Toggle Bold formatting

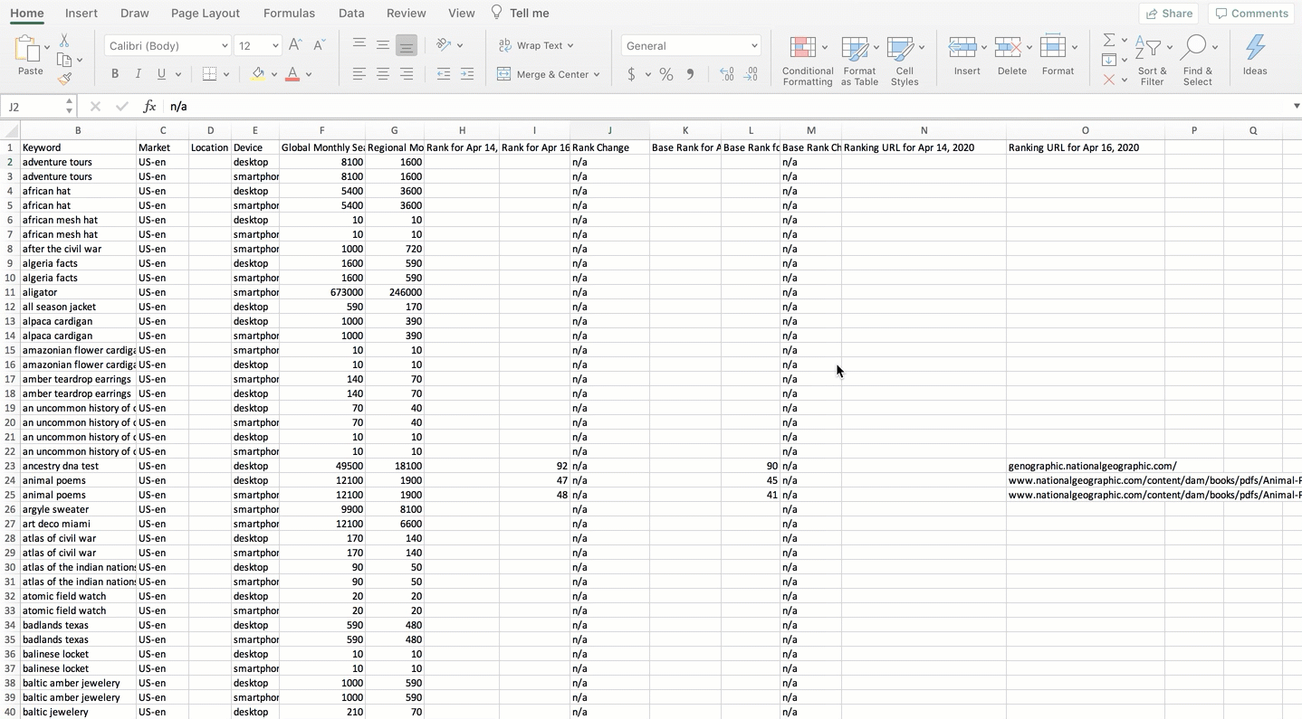[x=115, y=74]
